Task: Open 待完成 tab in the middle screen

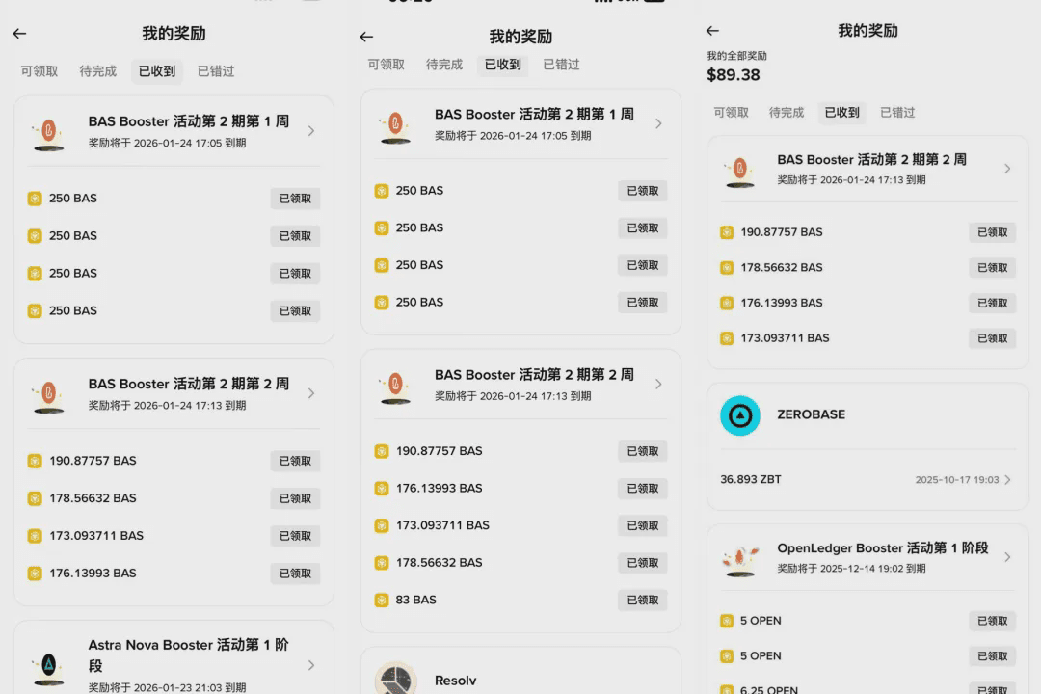Action: click(444, 65)
